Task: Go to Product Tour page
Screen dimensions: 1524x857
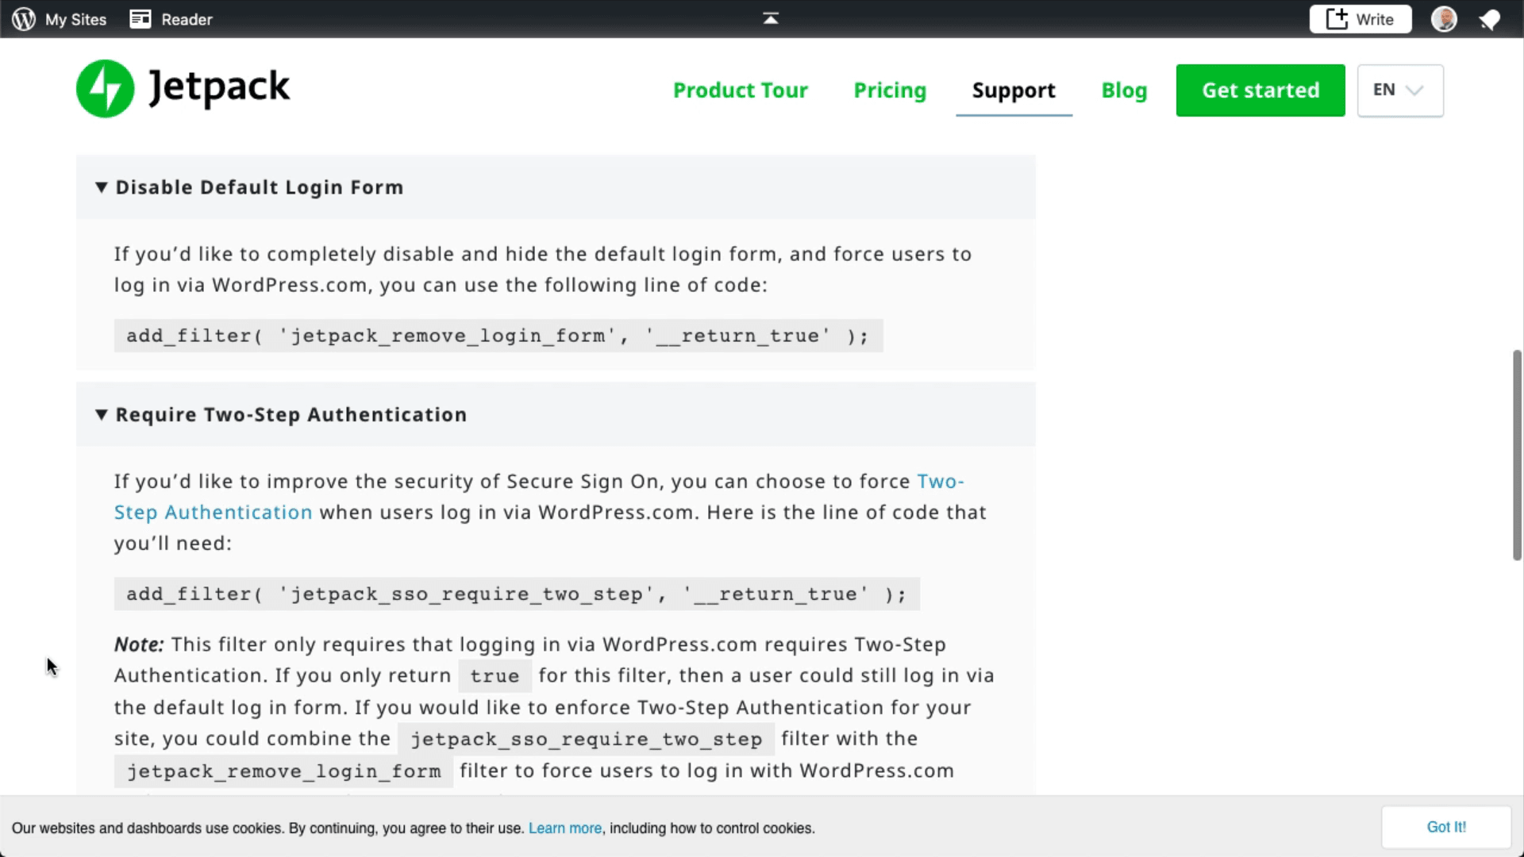Action: point(741,90)
